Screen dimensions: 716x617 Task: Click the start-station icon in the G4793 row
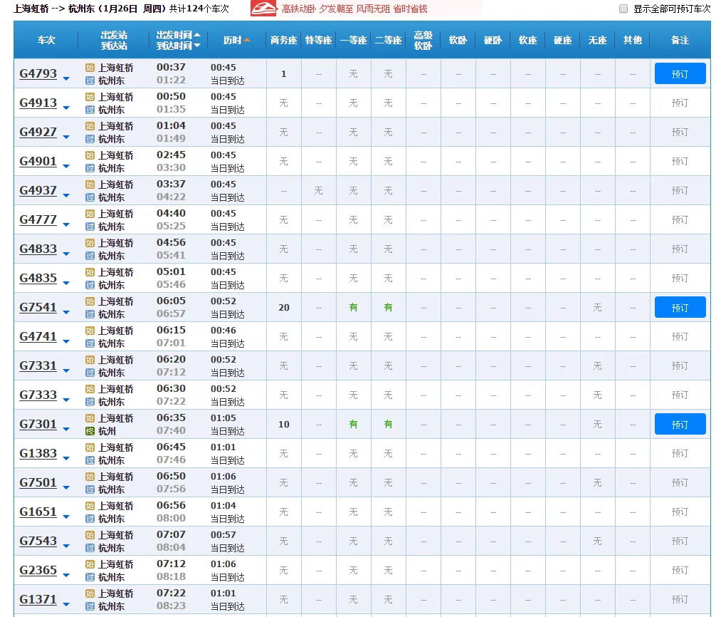click(90, 68)
